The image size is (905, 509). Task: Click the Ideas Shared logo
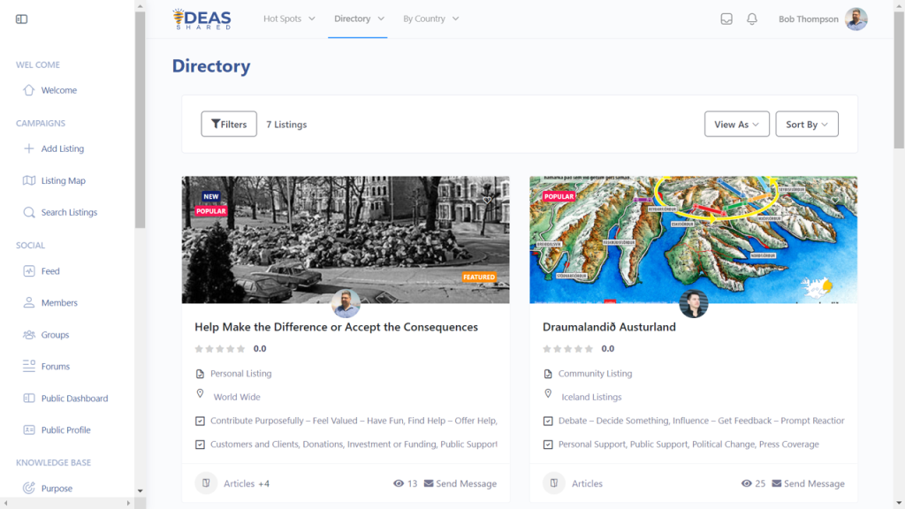coord(202,19)
